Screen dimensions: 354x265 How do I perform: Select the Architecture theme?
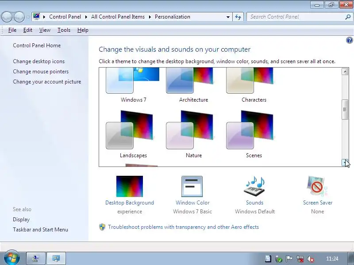pyautogui.click(x=193, y=85)
